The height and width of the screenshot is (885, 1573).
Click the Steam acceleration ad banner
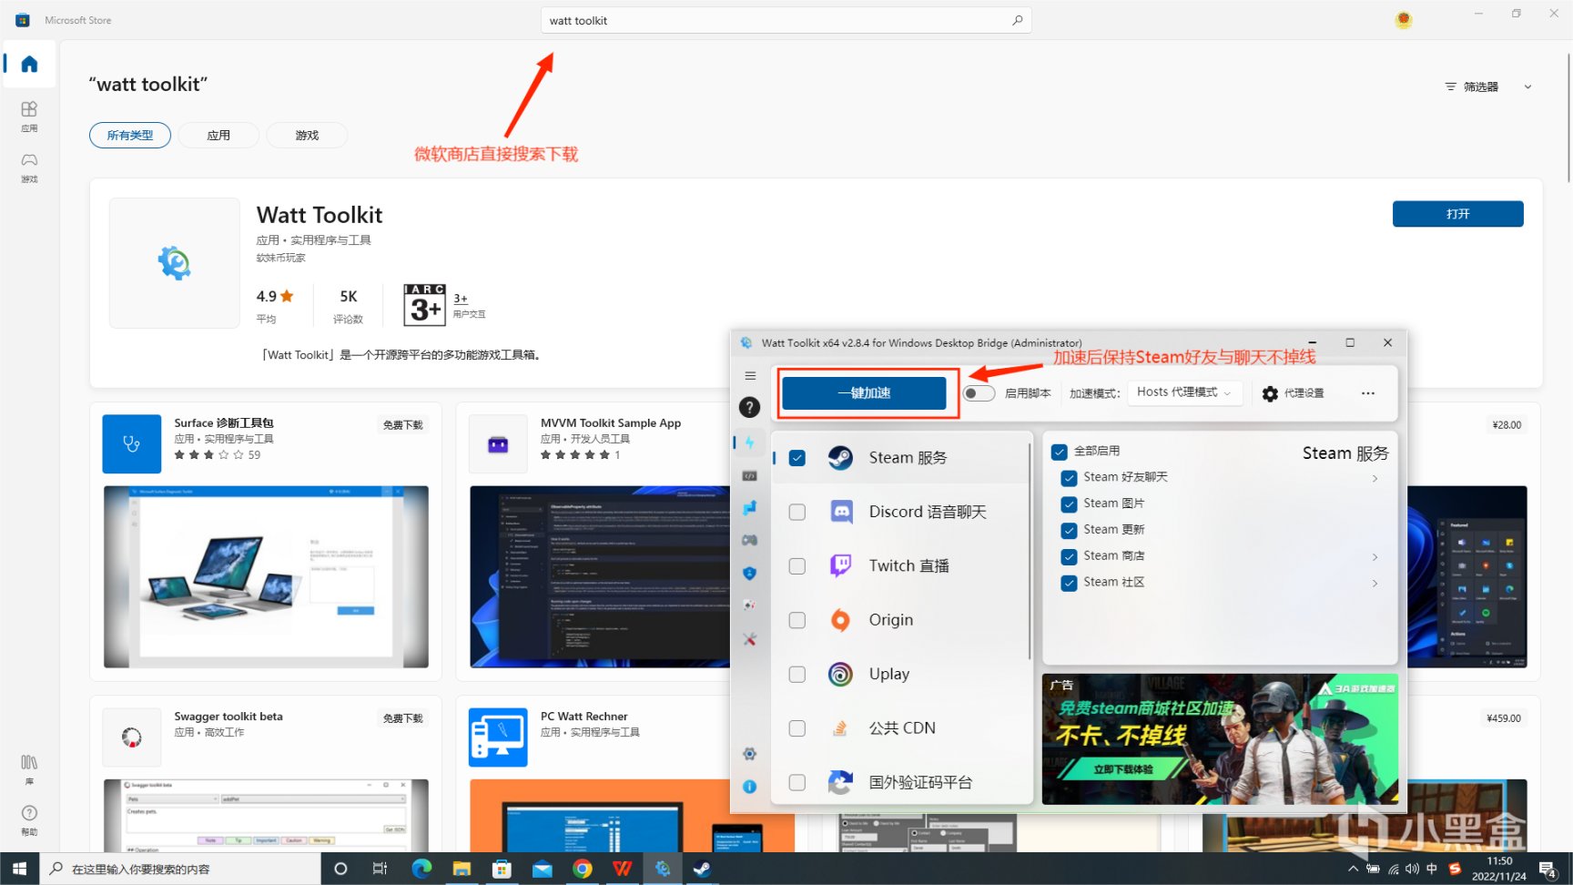click(1220, 739)
